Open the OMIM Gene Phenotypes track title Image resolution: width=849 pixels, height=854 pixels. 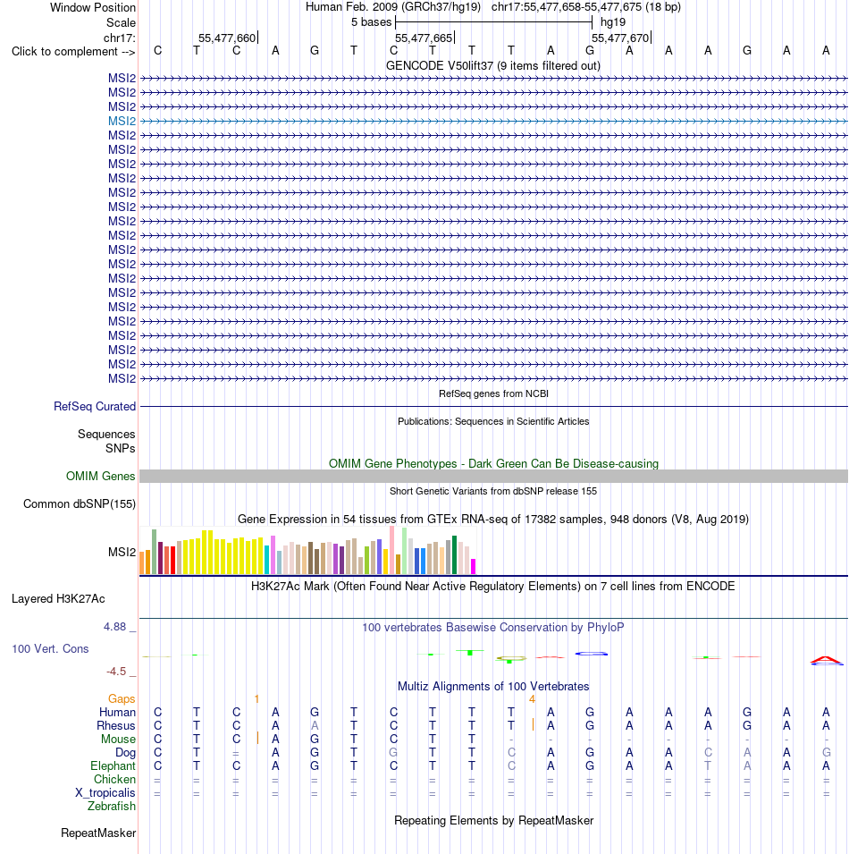point(493,463)
